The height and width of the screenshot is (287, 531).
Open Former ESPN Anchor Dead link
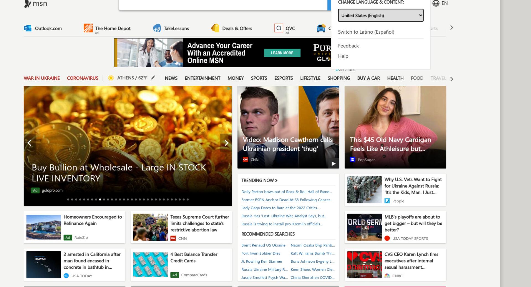(287, 200)
